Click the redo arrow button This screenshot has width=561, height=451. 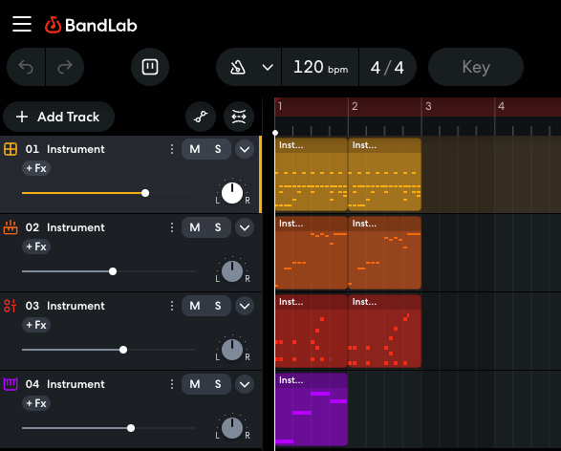(65, 67)
